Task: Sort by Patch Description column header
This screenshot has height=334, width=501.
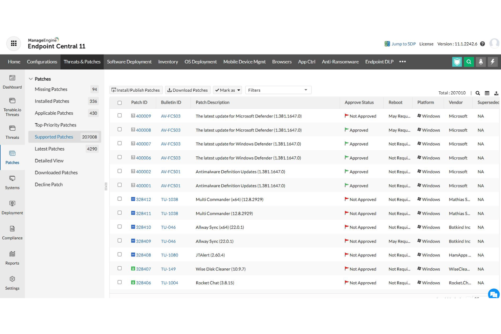Action: [x=213, y=102]
